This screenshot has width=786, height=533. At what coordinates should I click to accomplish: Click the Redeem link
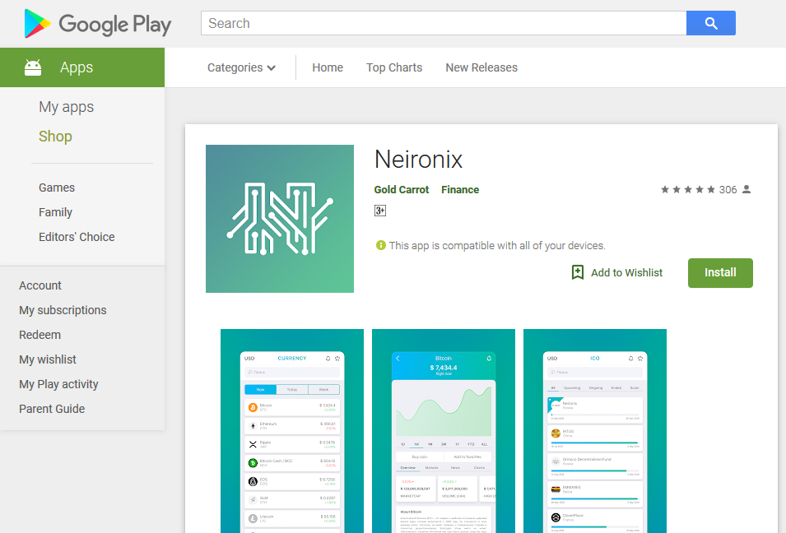pyautogui.click(x=40, y=335)
